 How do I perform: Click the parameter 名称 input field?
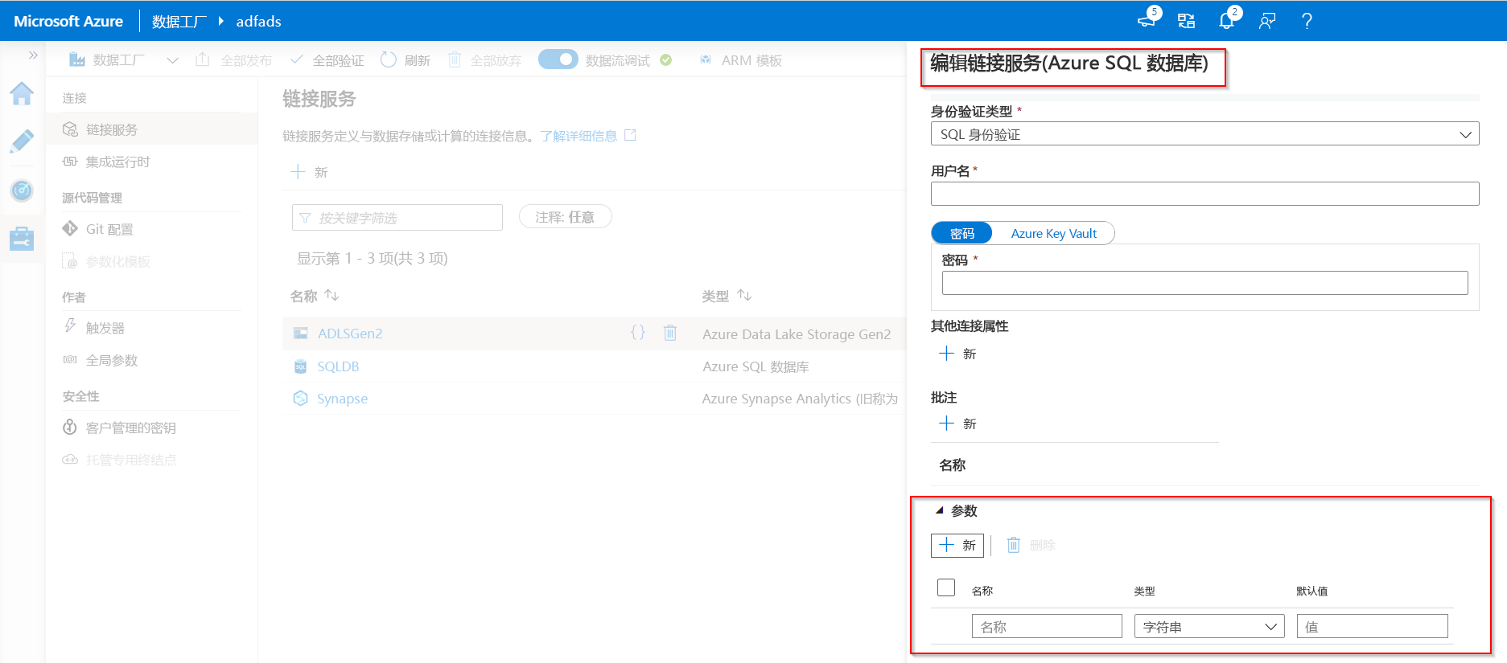point(1047,626)
